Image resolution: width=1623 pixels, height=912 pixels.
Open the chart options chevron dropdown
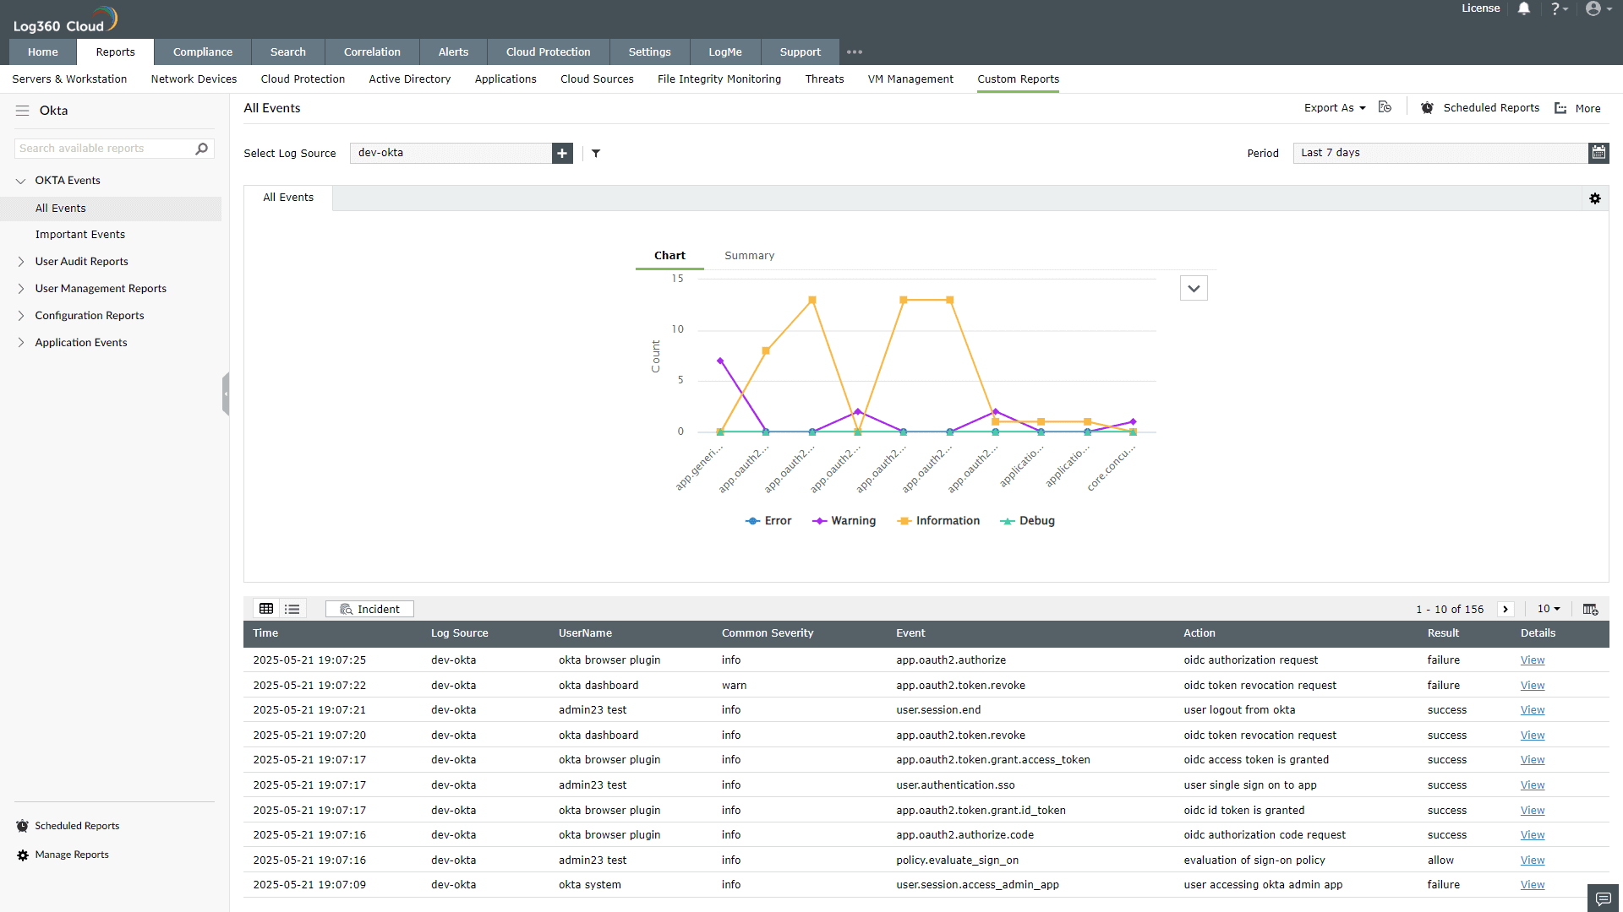point(1194,289)
